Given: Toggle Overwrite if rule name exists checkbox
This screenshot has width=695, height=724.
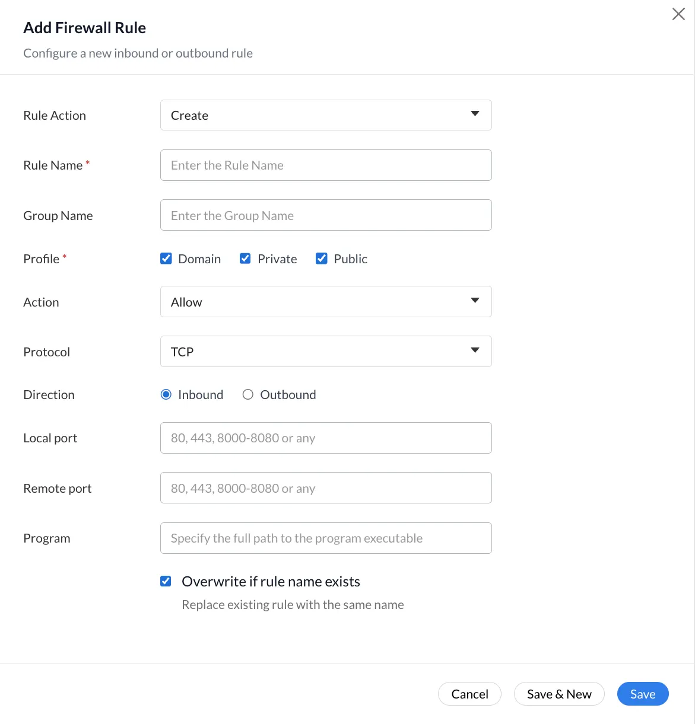Looking at the screenshot, I should 166,581.
